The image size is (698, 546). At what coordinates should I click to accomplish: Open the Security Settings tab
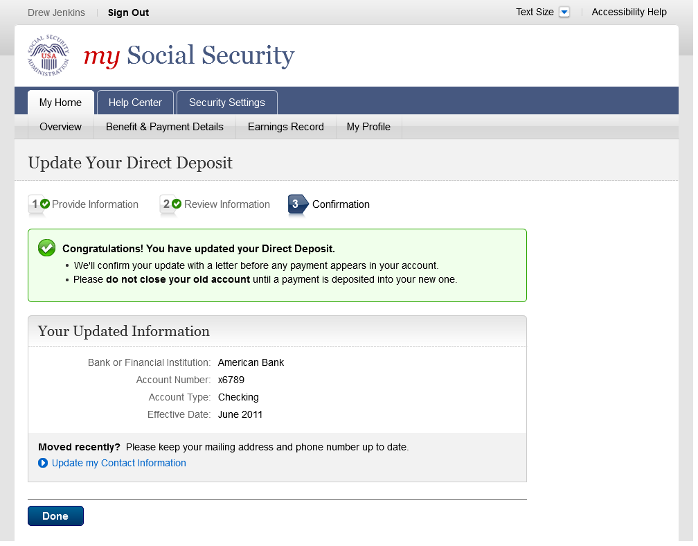[x=226, y=103]
